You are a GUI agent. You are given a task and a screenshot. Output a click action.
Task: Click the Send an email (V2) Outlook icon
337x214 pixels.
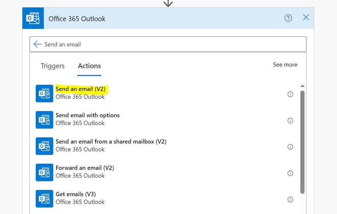(44, 93)
